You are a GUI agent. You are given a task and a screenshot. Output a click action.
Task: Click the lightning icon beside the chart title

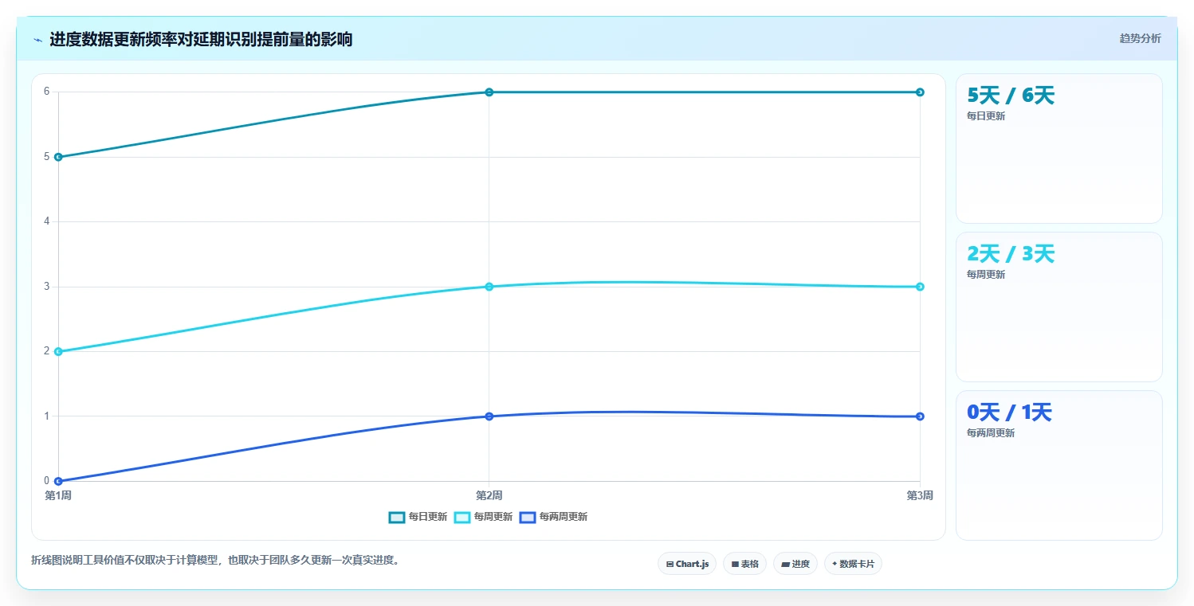[x=37, y=40]
